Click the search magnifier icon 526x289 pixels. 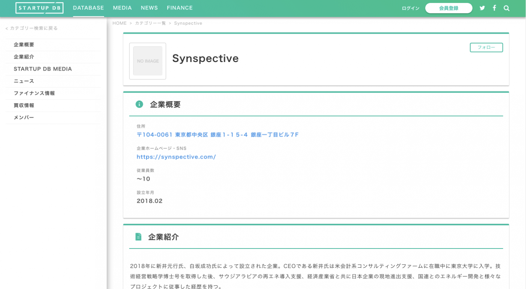(506, 8)
